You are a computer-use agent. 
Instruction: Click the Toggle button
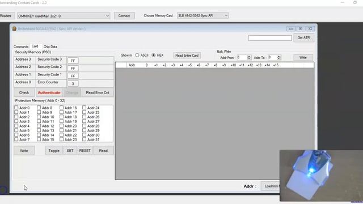pos(54,151)
